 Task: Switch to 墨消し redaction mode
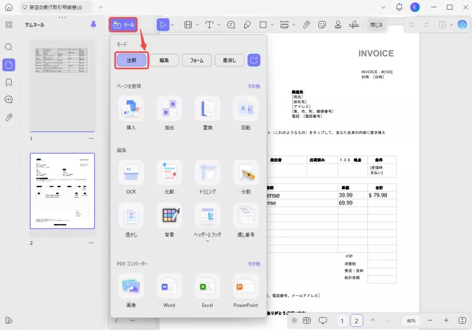[x=230, y=60]
